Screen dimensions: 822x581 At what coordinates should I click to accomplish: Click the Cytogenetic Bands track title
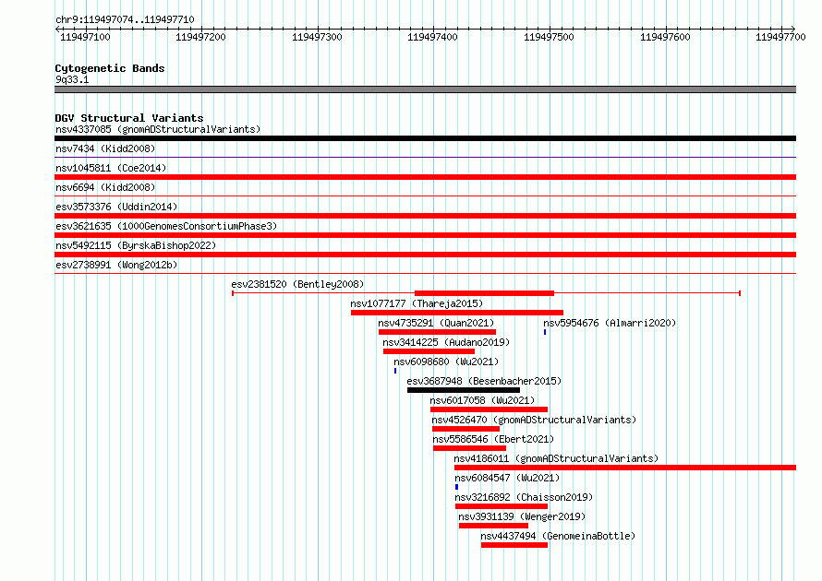(110, 68)
